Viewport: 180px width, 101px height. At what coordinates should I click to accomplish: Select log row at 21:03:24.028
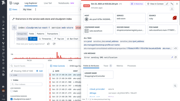point(65,78)
